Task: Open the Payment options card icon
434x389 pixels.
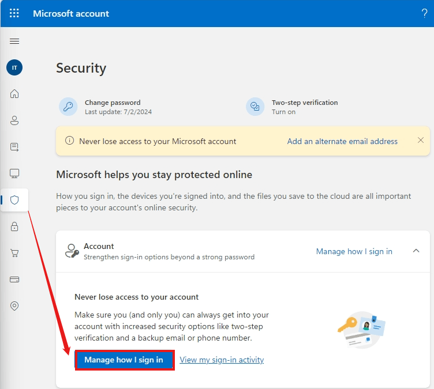Action: [14, 280]
